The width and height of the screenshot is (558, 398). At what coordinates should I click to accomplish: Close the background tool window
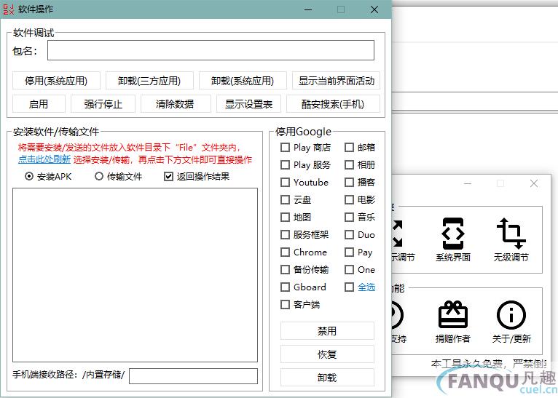click(x=534, y=183)
